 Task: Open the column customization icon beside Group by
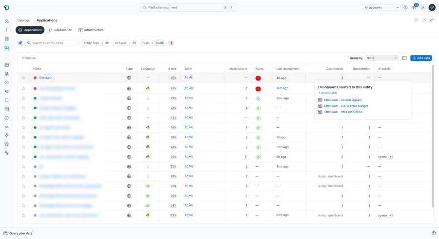point(404,58)
